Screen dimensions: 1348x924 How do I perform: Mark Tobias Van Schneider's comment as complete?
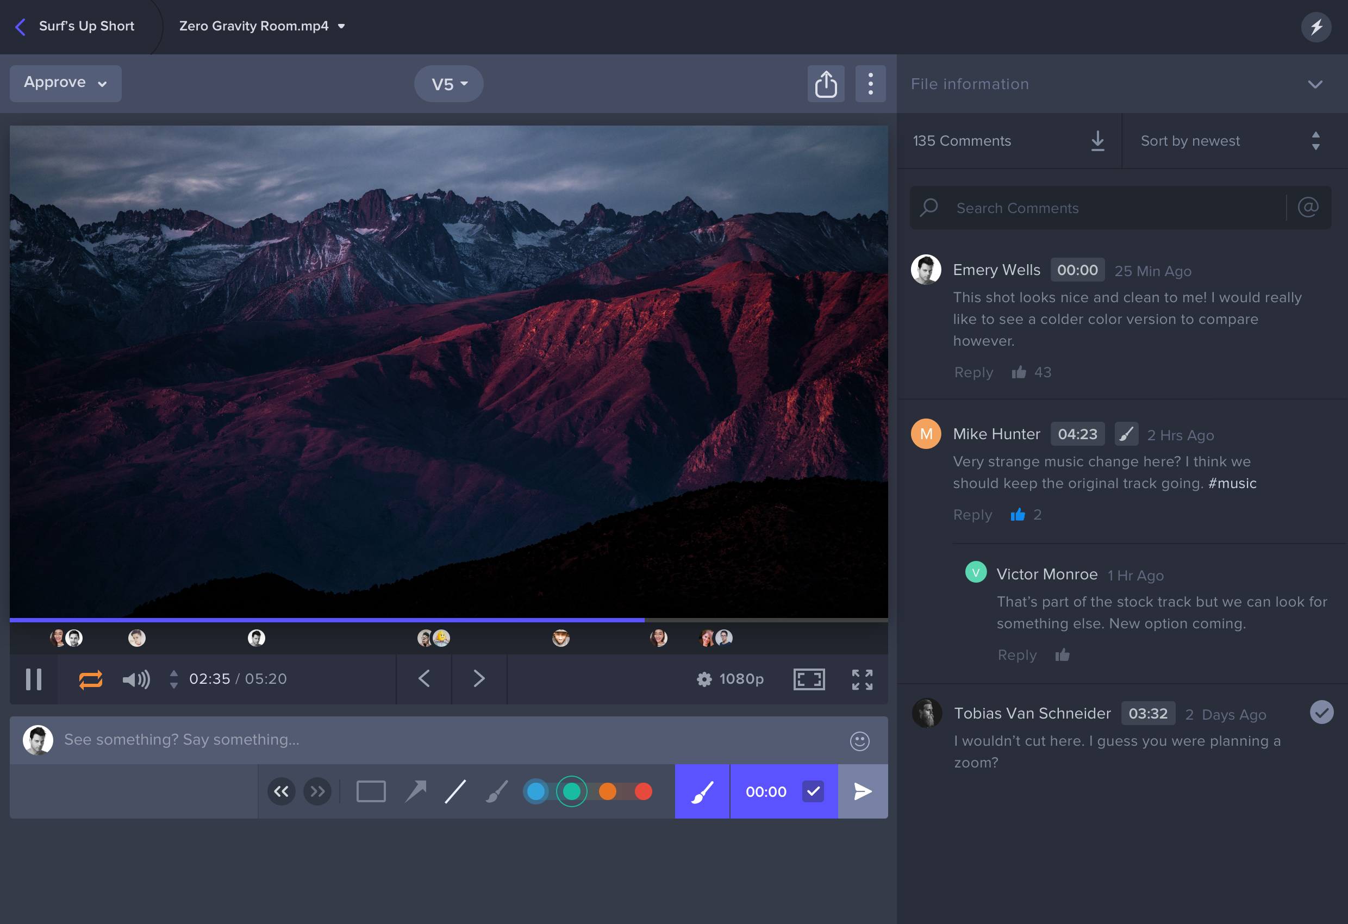point(1321,712)
